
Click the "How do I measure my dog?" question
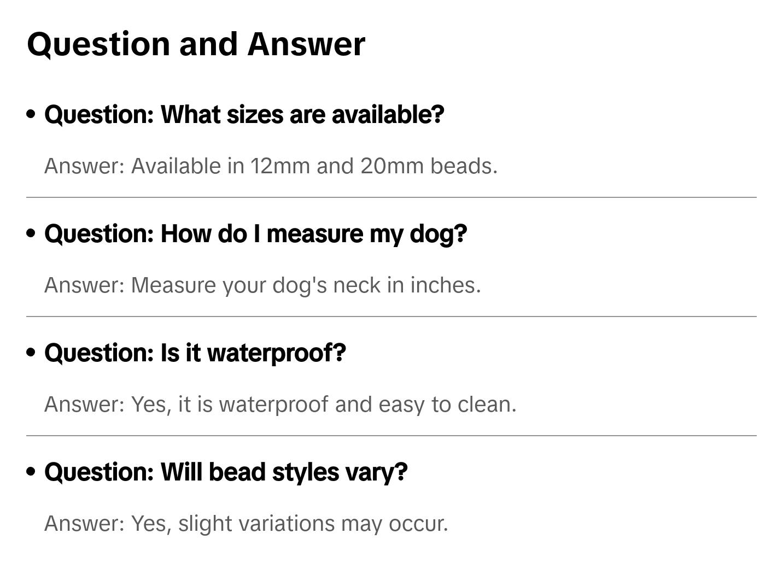click(x=255, y=233)
